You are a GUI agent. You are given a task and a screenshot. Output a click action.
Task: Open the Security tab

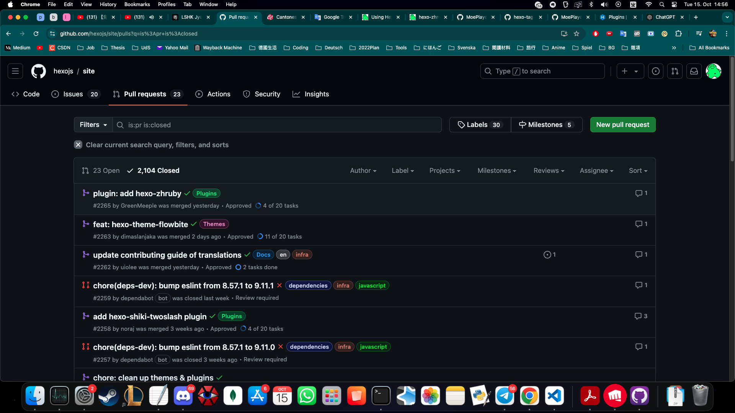pyautogui.click(x=261, y=94)
